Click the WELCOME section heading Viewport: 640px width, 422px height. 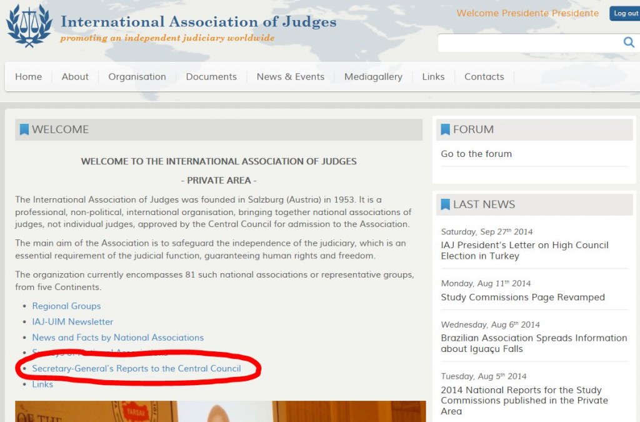(x=61, y=129)
